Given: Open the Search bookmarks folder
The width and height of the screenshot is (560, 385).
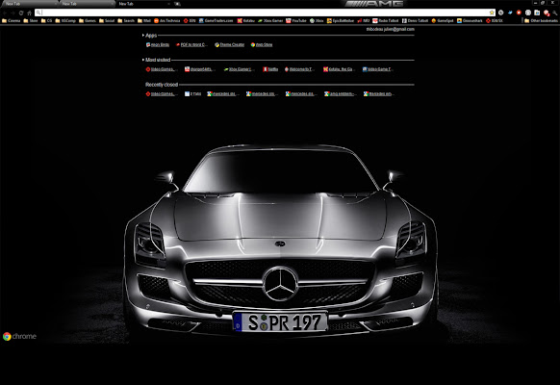Looking at the screenshot, I should 126,21.
